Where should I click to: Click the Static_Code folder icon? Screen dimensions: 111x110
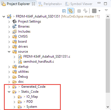pos(15,92)
